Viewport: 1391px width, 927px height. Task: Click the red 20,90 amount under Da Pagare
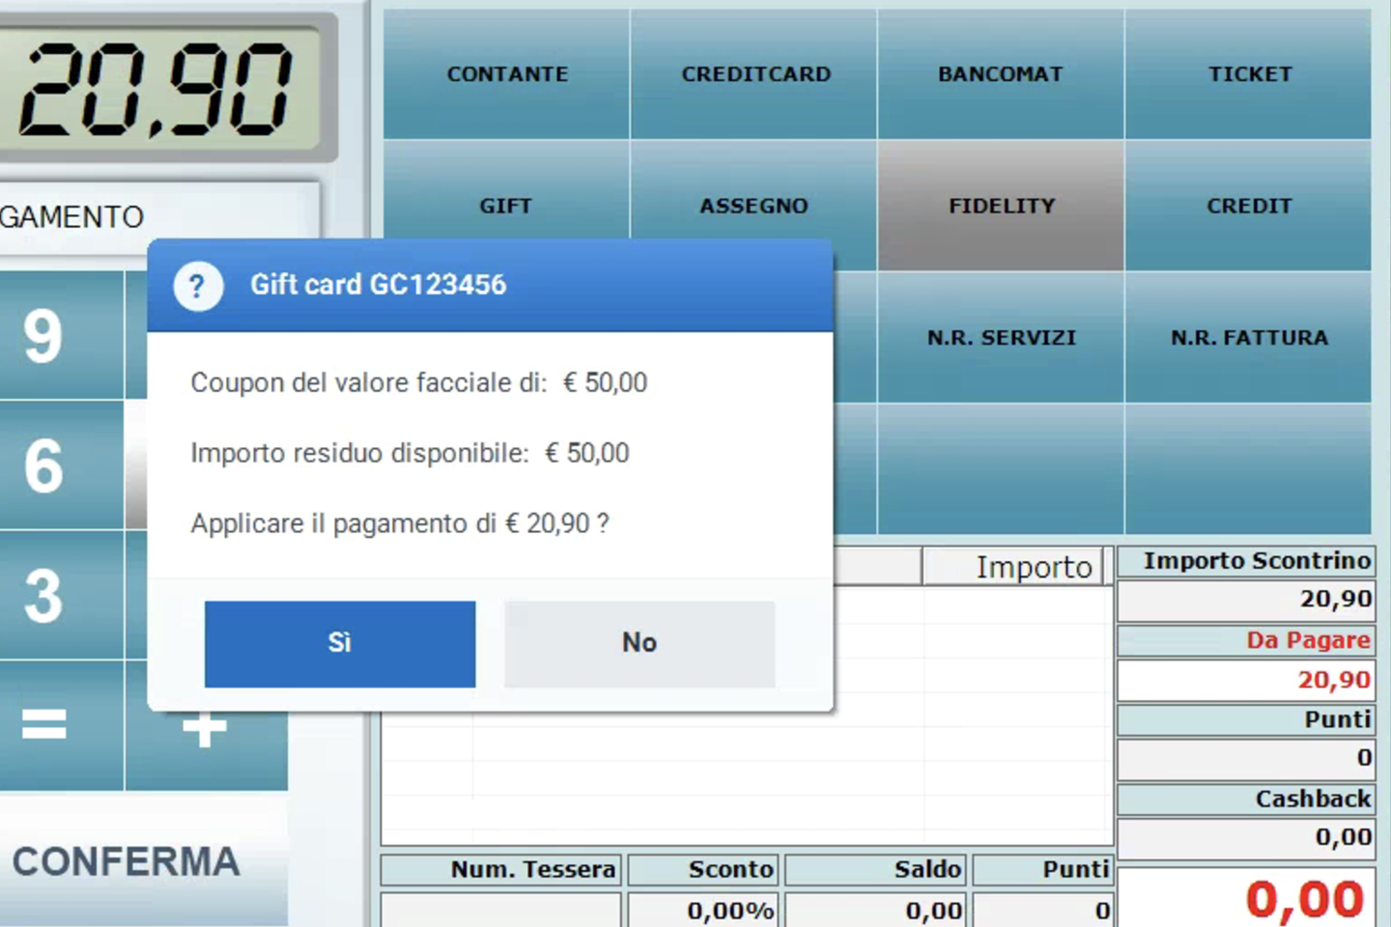tap(1246, 680)
